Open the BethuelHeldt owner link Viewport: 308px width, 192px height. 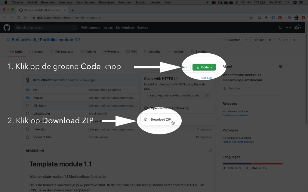pyautogui.click(x=24, y=40)
